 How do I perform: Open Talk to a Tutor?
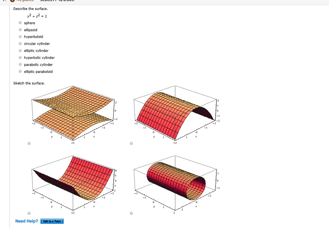(x=51, y=221)
